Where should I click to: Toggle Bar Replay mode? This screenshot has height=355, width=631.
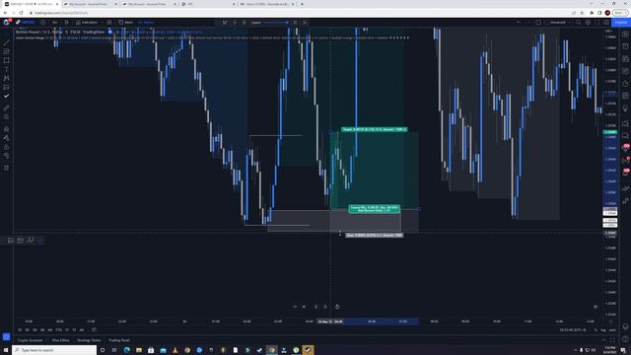146,22
